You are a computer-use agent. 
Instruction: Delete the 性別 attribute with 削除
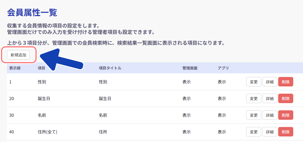click(285, 82)
